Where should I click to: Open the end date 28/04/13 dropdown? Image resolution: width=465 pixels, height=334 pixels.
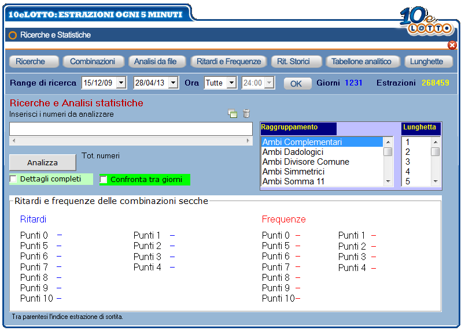pos(173,83)
